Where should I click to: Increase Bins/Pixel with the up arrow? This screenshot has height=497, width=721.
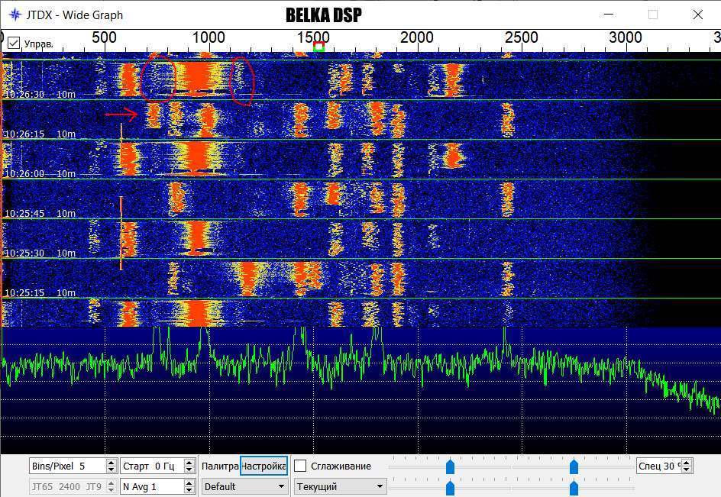111,462
